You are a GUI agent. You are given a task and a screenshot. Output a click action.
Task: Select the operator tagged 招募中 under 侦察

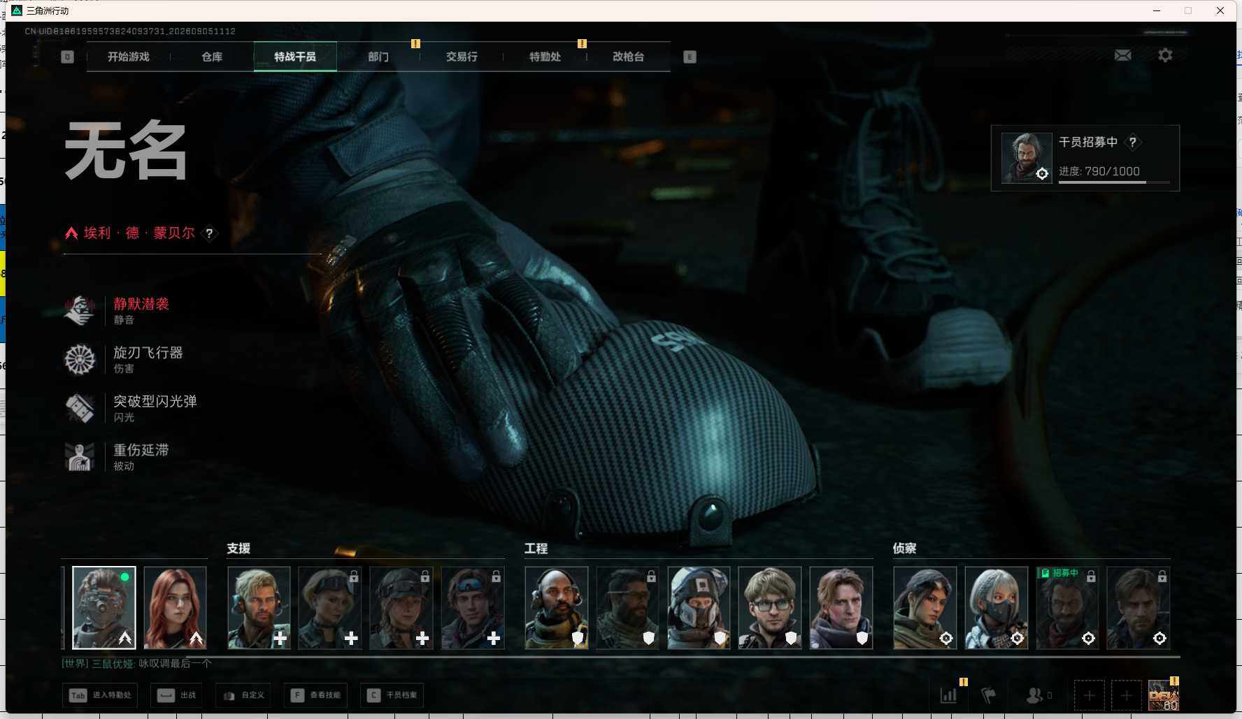pos(1068,608)
